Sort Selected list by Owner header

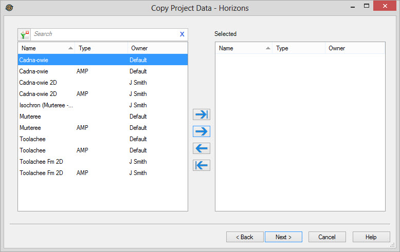click(x=355, y=48)
